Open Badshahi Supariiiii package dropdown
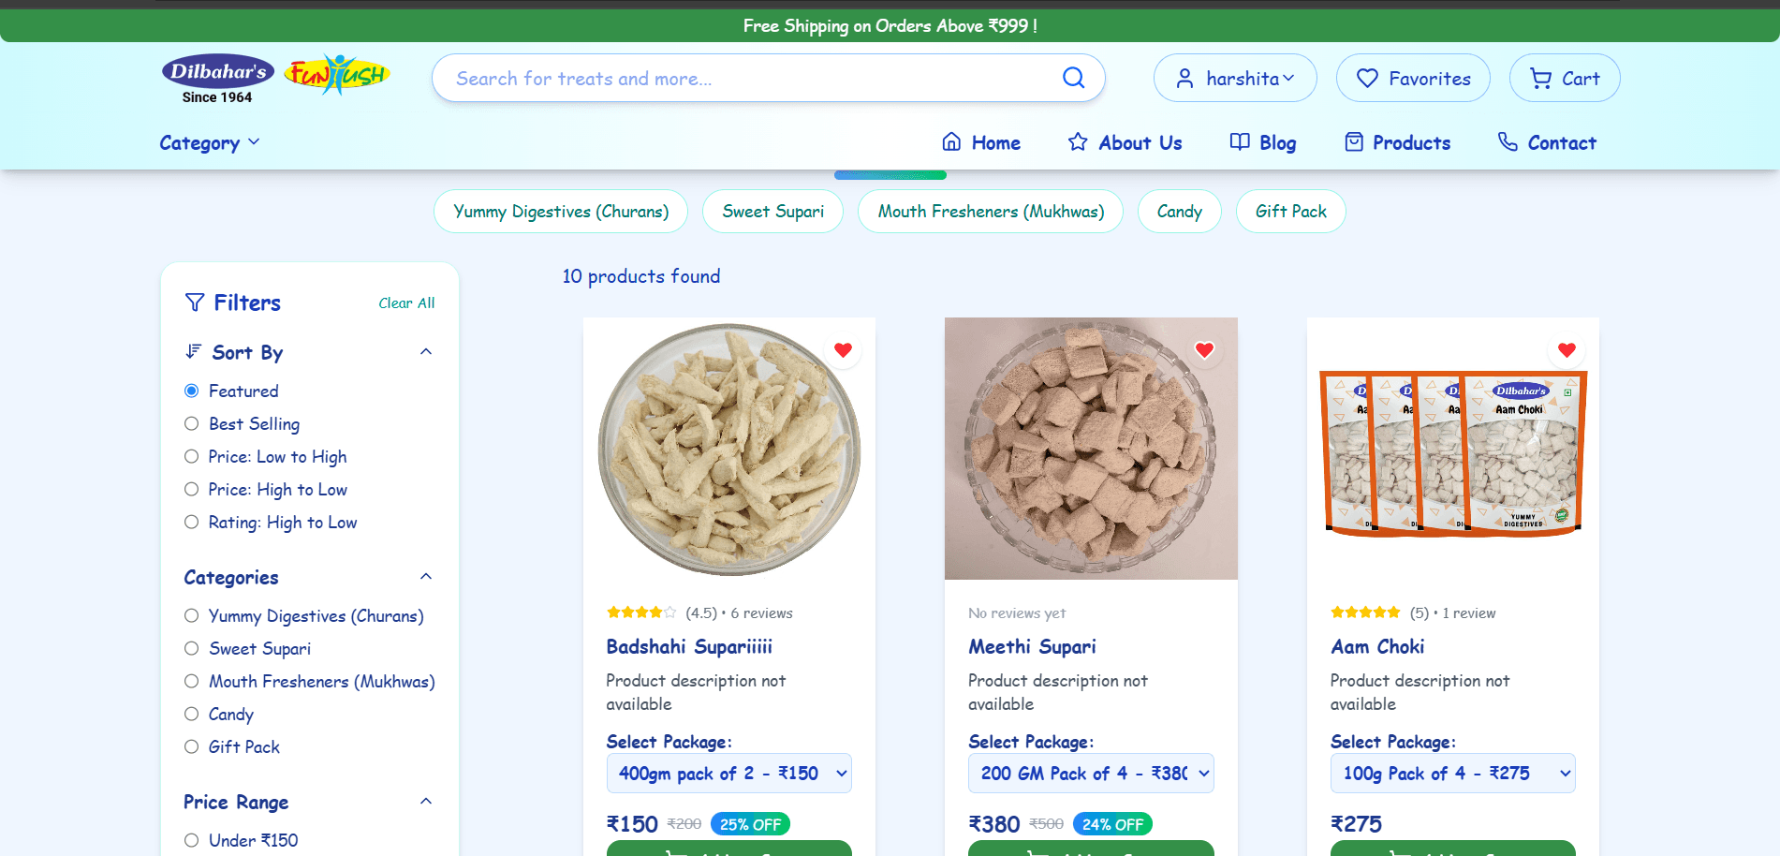The width and height of the screenshot is (1780, 856). (x=729, y=774)
